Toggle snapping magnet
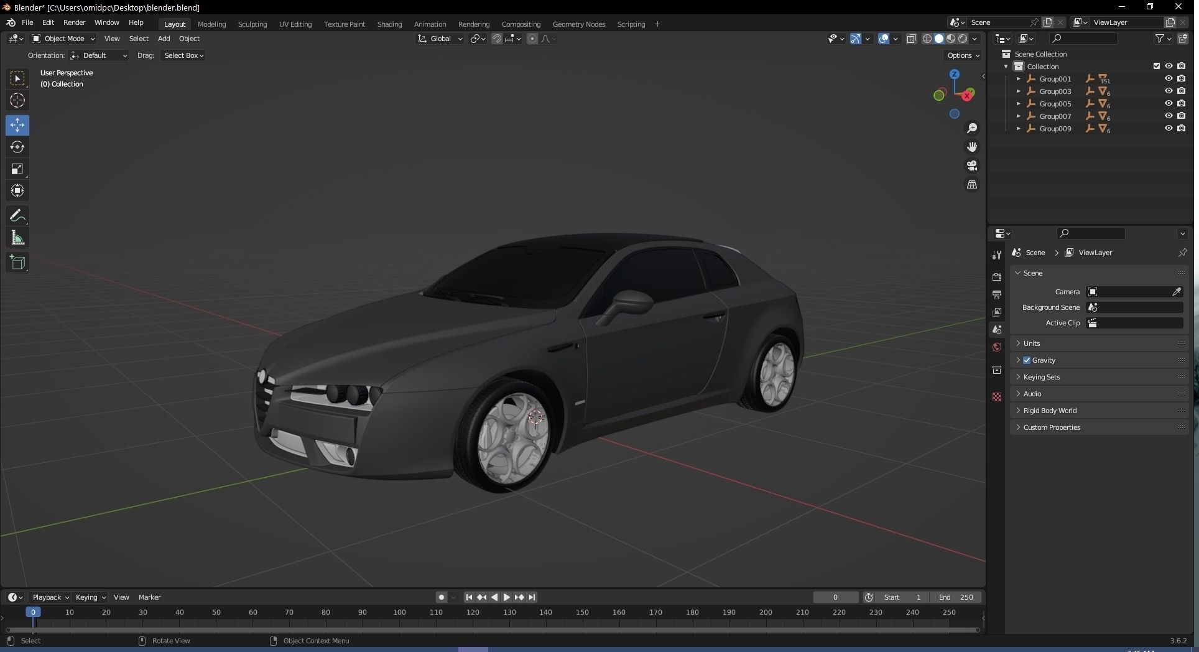 497,39
